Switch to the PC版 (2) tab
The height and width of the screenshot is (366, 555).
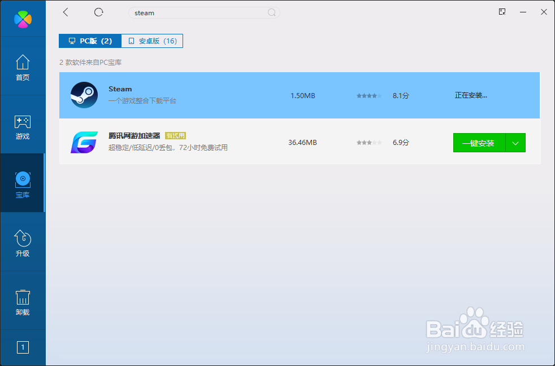tap(90, 41)
